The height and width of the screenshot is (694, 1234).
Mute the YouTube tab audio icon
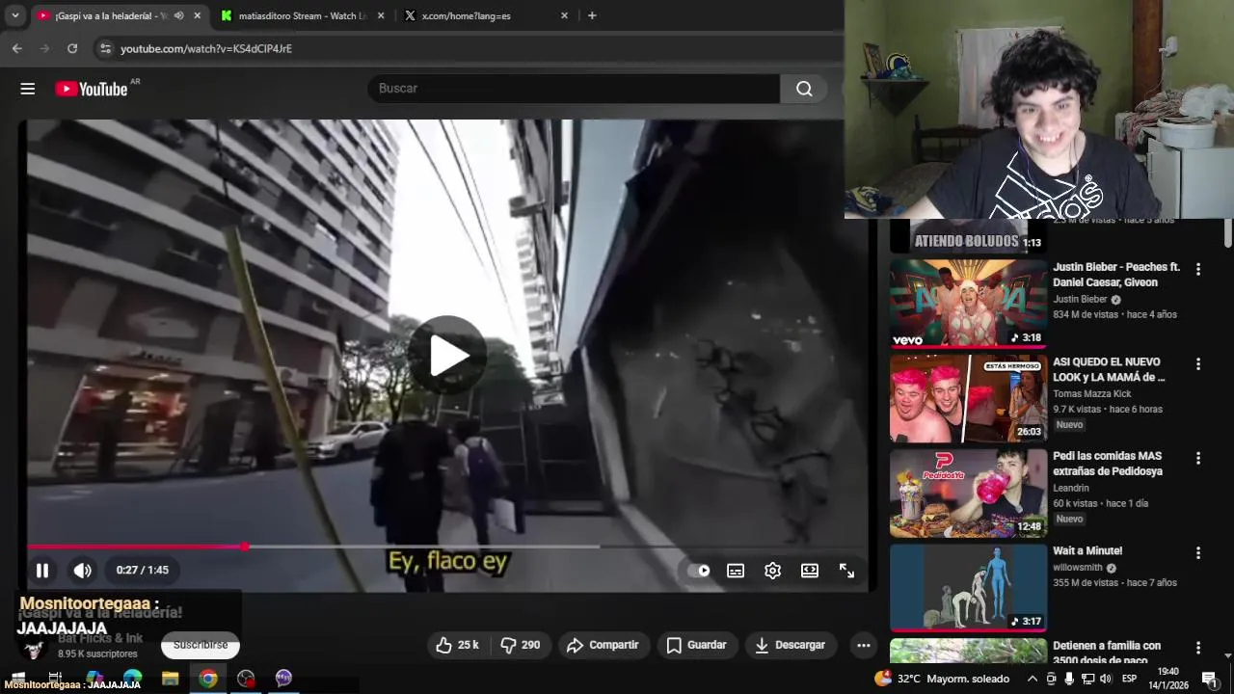coord(178,15)
